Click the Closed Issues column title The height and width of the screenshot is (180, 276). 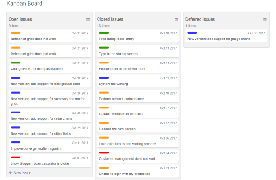(x=110, y=19)
